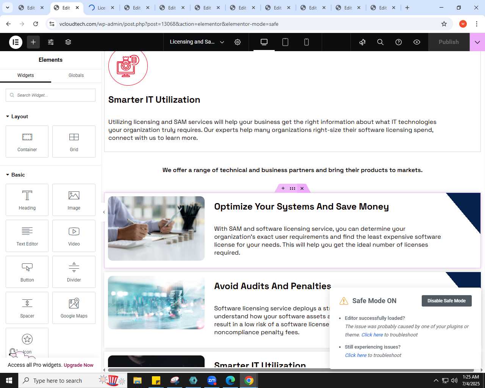Switch to desktop preview mode
The image size is (485, 388).
tap(264, 42)
